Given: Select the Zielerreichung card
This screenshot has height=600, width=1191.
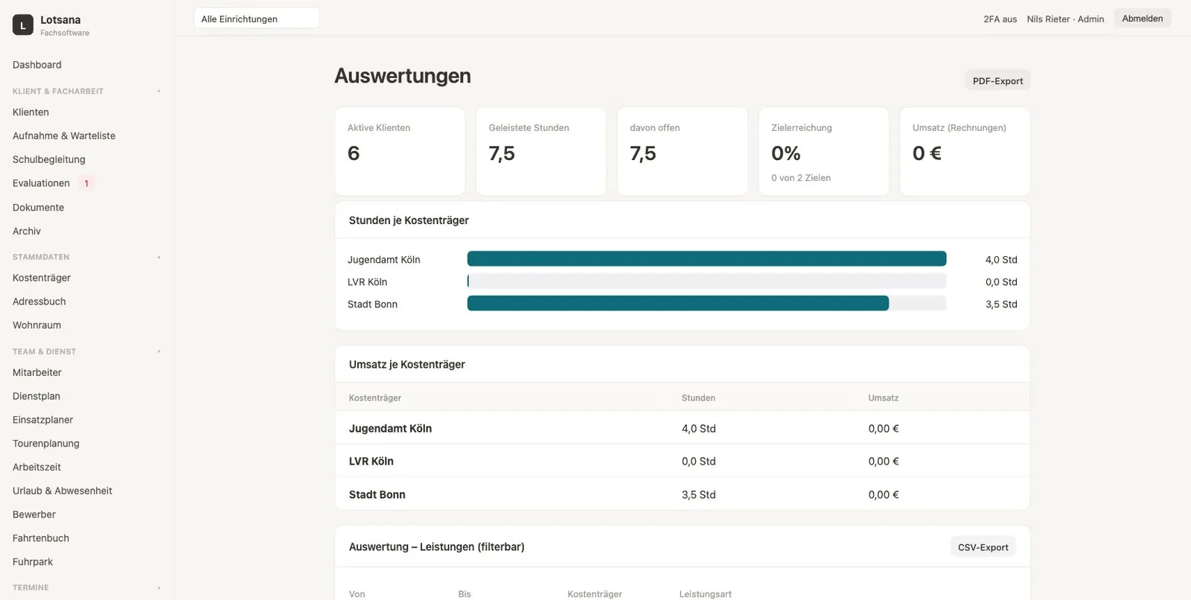Looking at the screenshot, I should click(823, 152).
